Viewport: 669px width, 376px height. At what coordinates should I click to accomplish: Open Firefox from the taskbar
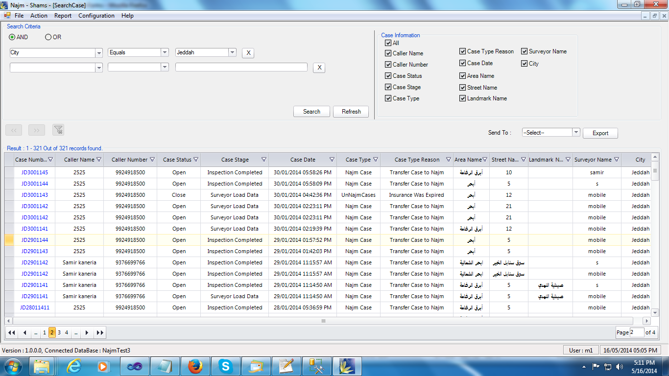[x=195, y=366]
